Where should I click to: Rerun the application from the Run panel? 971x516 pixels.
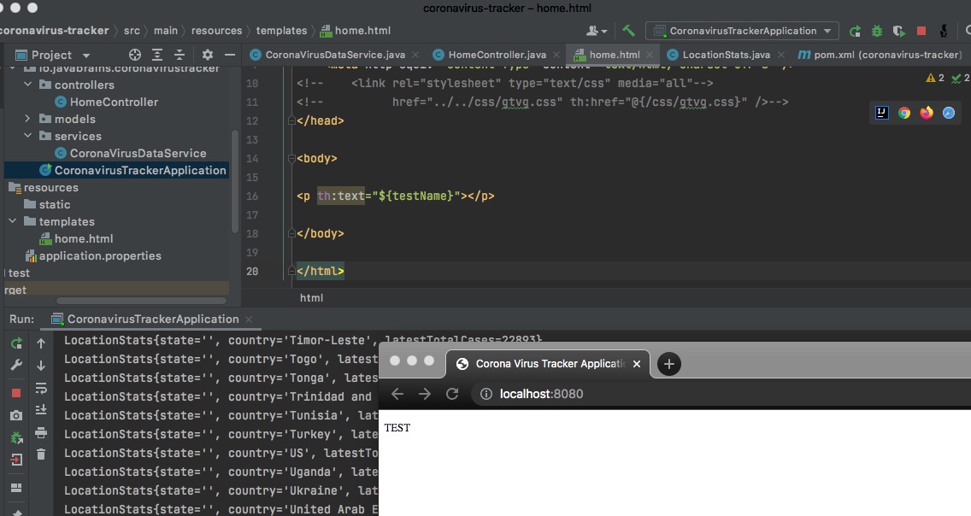point(15,343)
